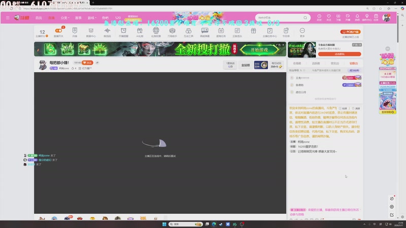Click the PC客户端 download button

click(x=350, y=32)
